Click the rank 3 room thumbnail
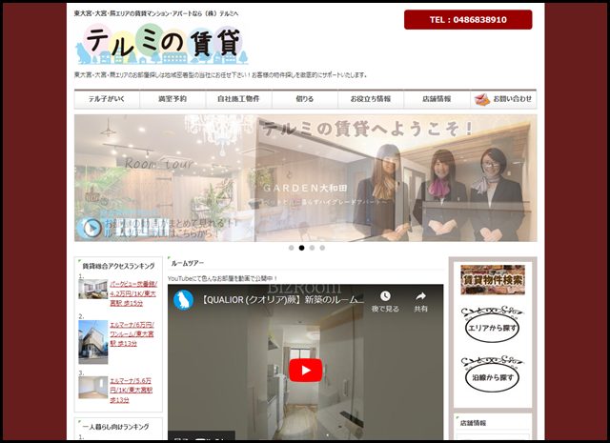This screenshot has width=610, height=443. (x=93, y=388)
